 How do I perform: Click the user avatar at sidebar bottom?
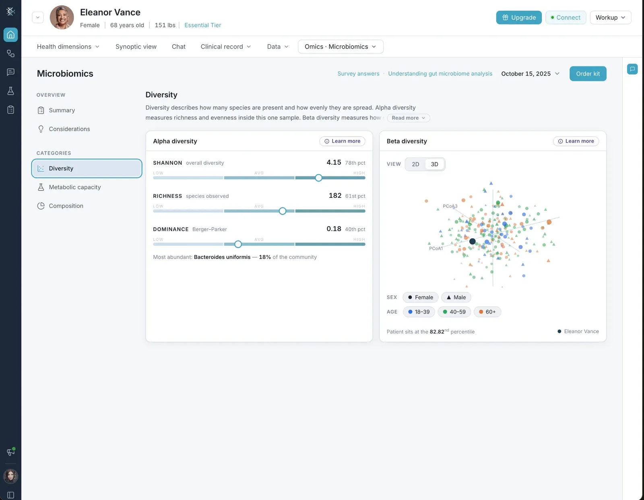coord(10,476)
